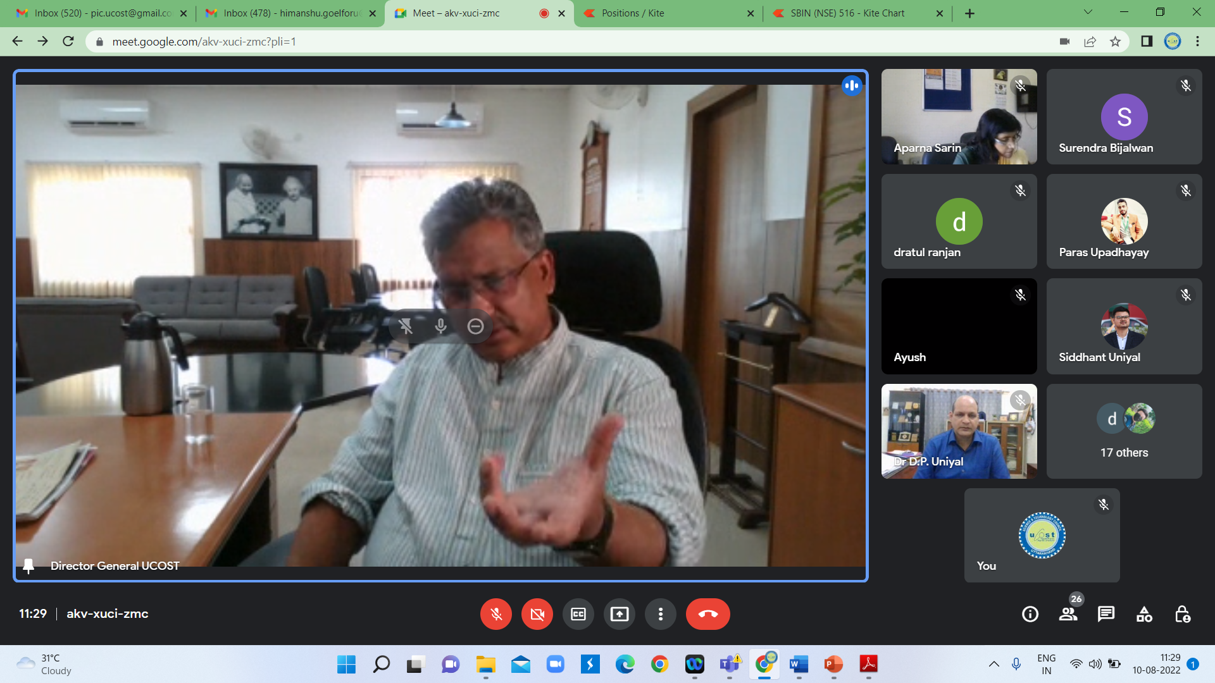This screenshot has width=1215, height=683.
Task: Open meeting details info icon
Action: (x=1030, y=614)
